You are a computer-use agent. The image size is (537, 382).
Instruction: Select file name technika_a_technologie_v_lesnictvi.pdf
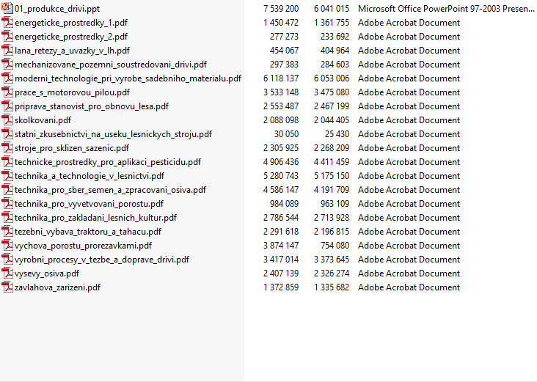pos(89,176)
